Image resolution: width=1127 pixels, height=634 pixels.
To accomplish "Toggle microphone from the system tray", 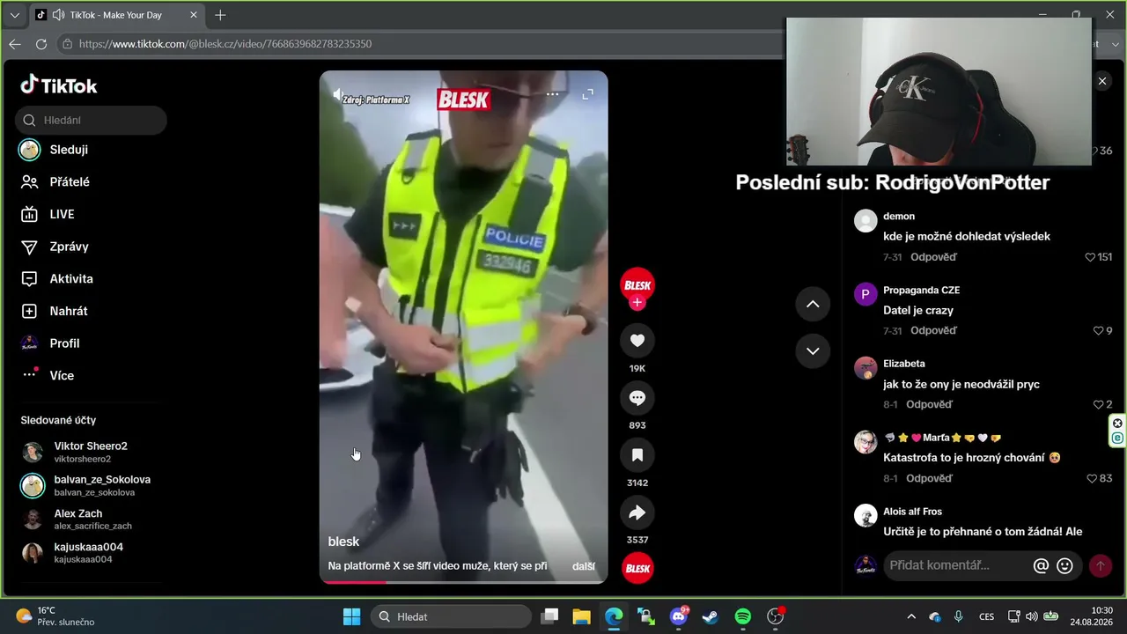I will point(959,616).
